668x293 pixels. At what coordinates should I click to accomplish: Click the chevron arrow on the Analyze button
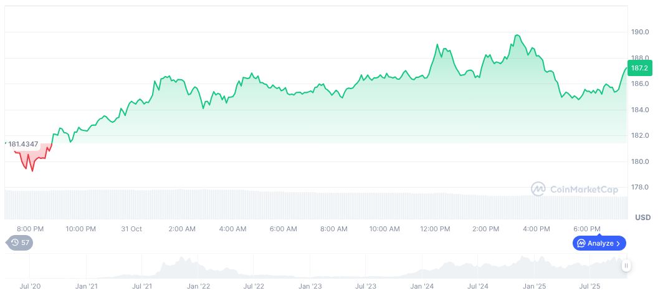[x=618, y=243]
